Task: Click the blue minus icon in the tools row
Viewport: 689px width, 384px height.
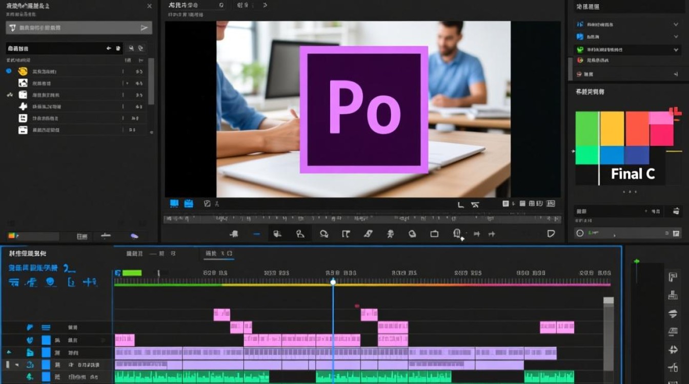Action: [257, 234]
